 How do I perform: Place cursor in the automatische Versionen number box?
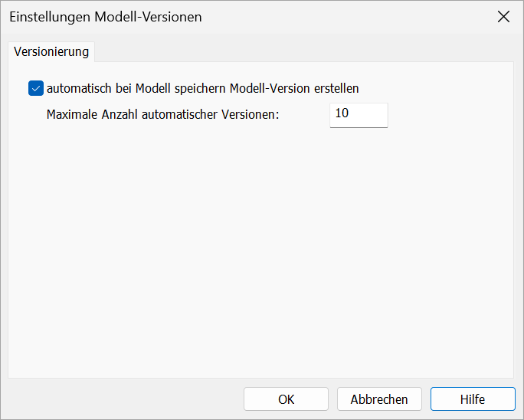(x=359, y=115)
